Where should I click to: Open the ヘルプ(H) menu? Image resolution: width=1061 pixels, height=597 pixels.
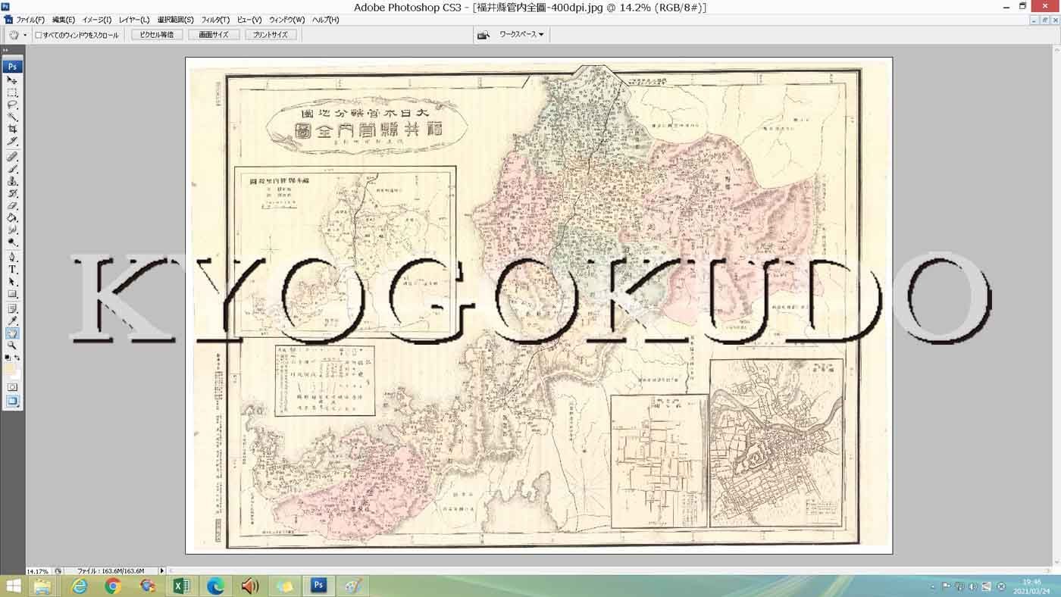point(326,20)
